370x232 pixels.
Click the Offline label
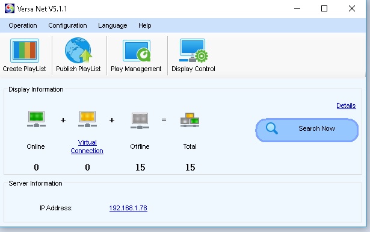click(x=140, y=146)
